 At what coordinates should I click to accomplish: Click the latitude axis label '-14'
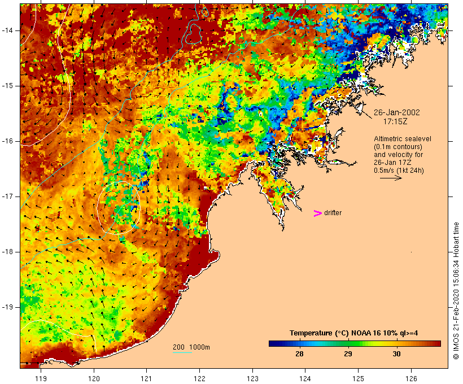pyautogui.click(x=7, y=30)
